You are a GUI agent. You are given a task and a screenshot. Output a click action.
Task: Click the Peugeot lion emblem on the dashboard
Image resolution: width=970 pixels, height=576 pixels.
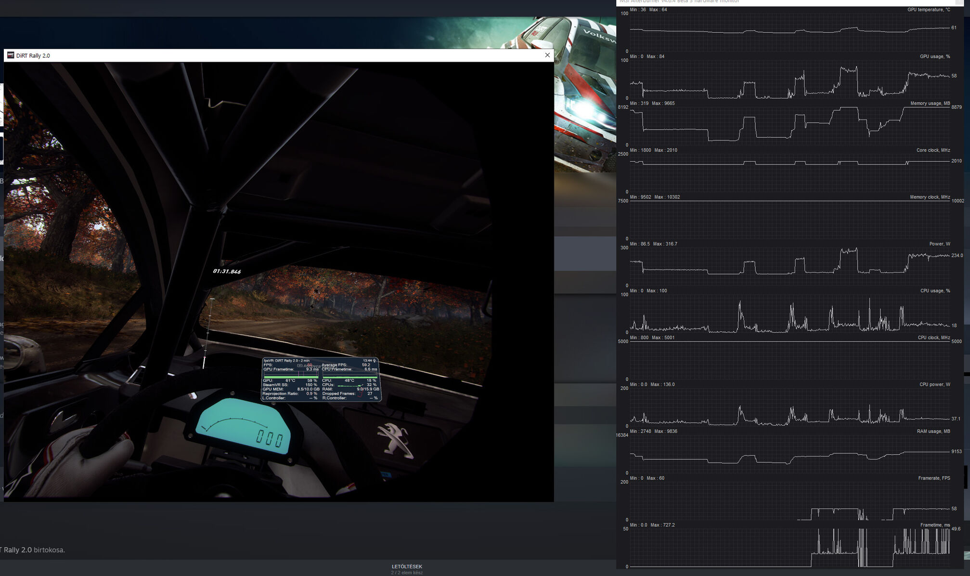395,440
